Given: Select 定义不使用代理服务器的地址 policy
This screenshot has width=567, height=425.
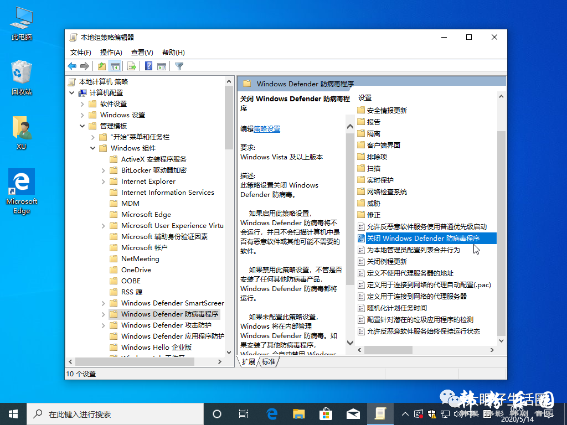Looking at the screenshot, I should pyautogui.click(x=405, y=273).
